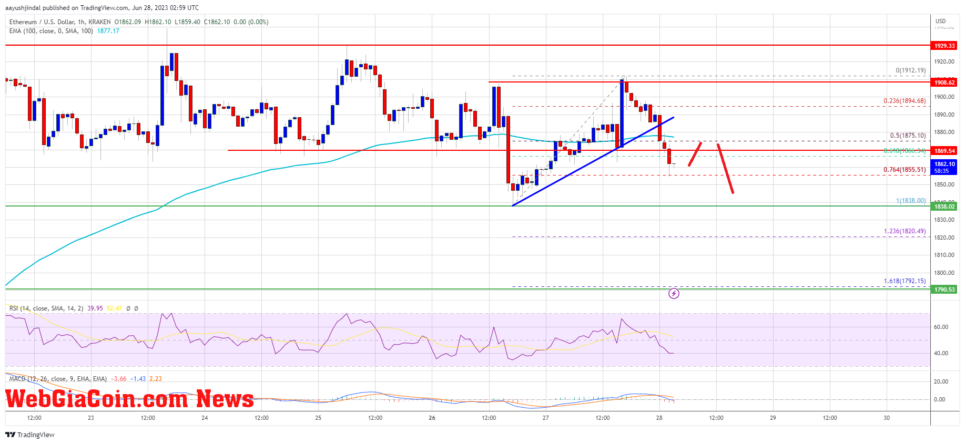Click the 1929.33 red price label

tap(944, 46)
